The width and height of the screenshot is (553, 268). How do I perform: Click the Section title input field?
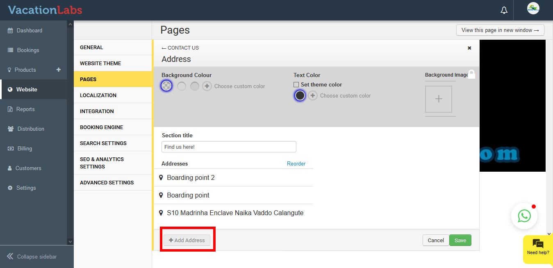tap(229, 147)
